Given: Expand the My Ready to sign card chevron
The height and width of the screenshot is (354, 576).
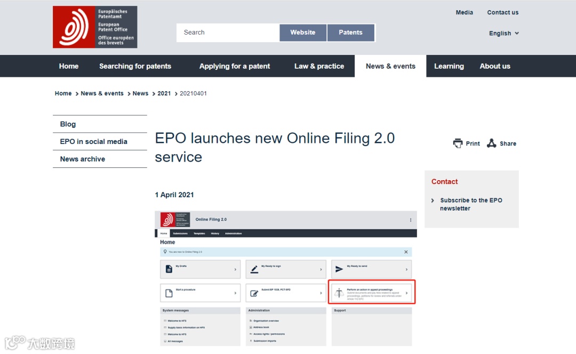Looking at the screenshot, I should coord(321,270).
